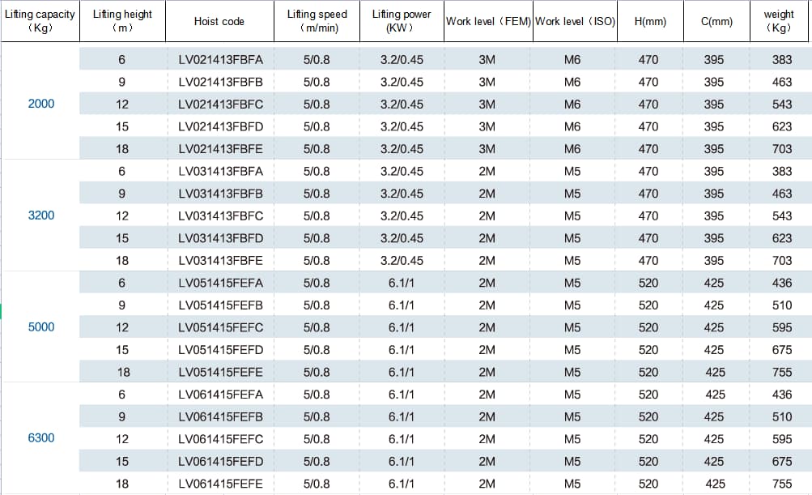
Task: Select the 3200 lifting capacity cell
Action: coord(41,215)
